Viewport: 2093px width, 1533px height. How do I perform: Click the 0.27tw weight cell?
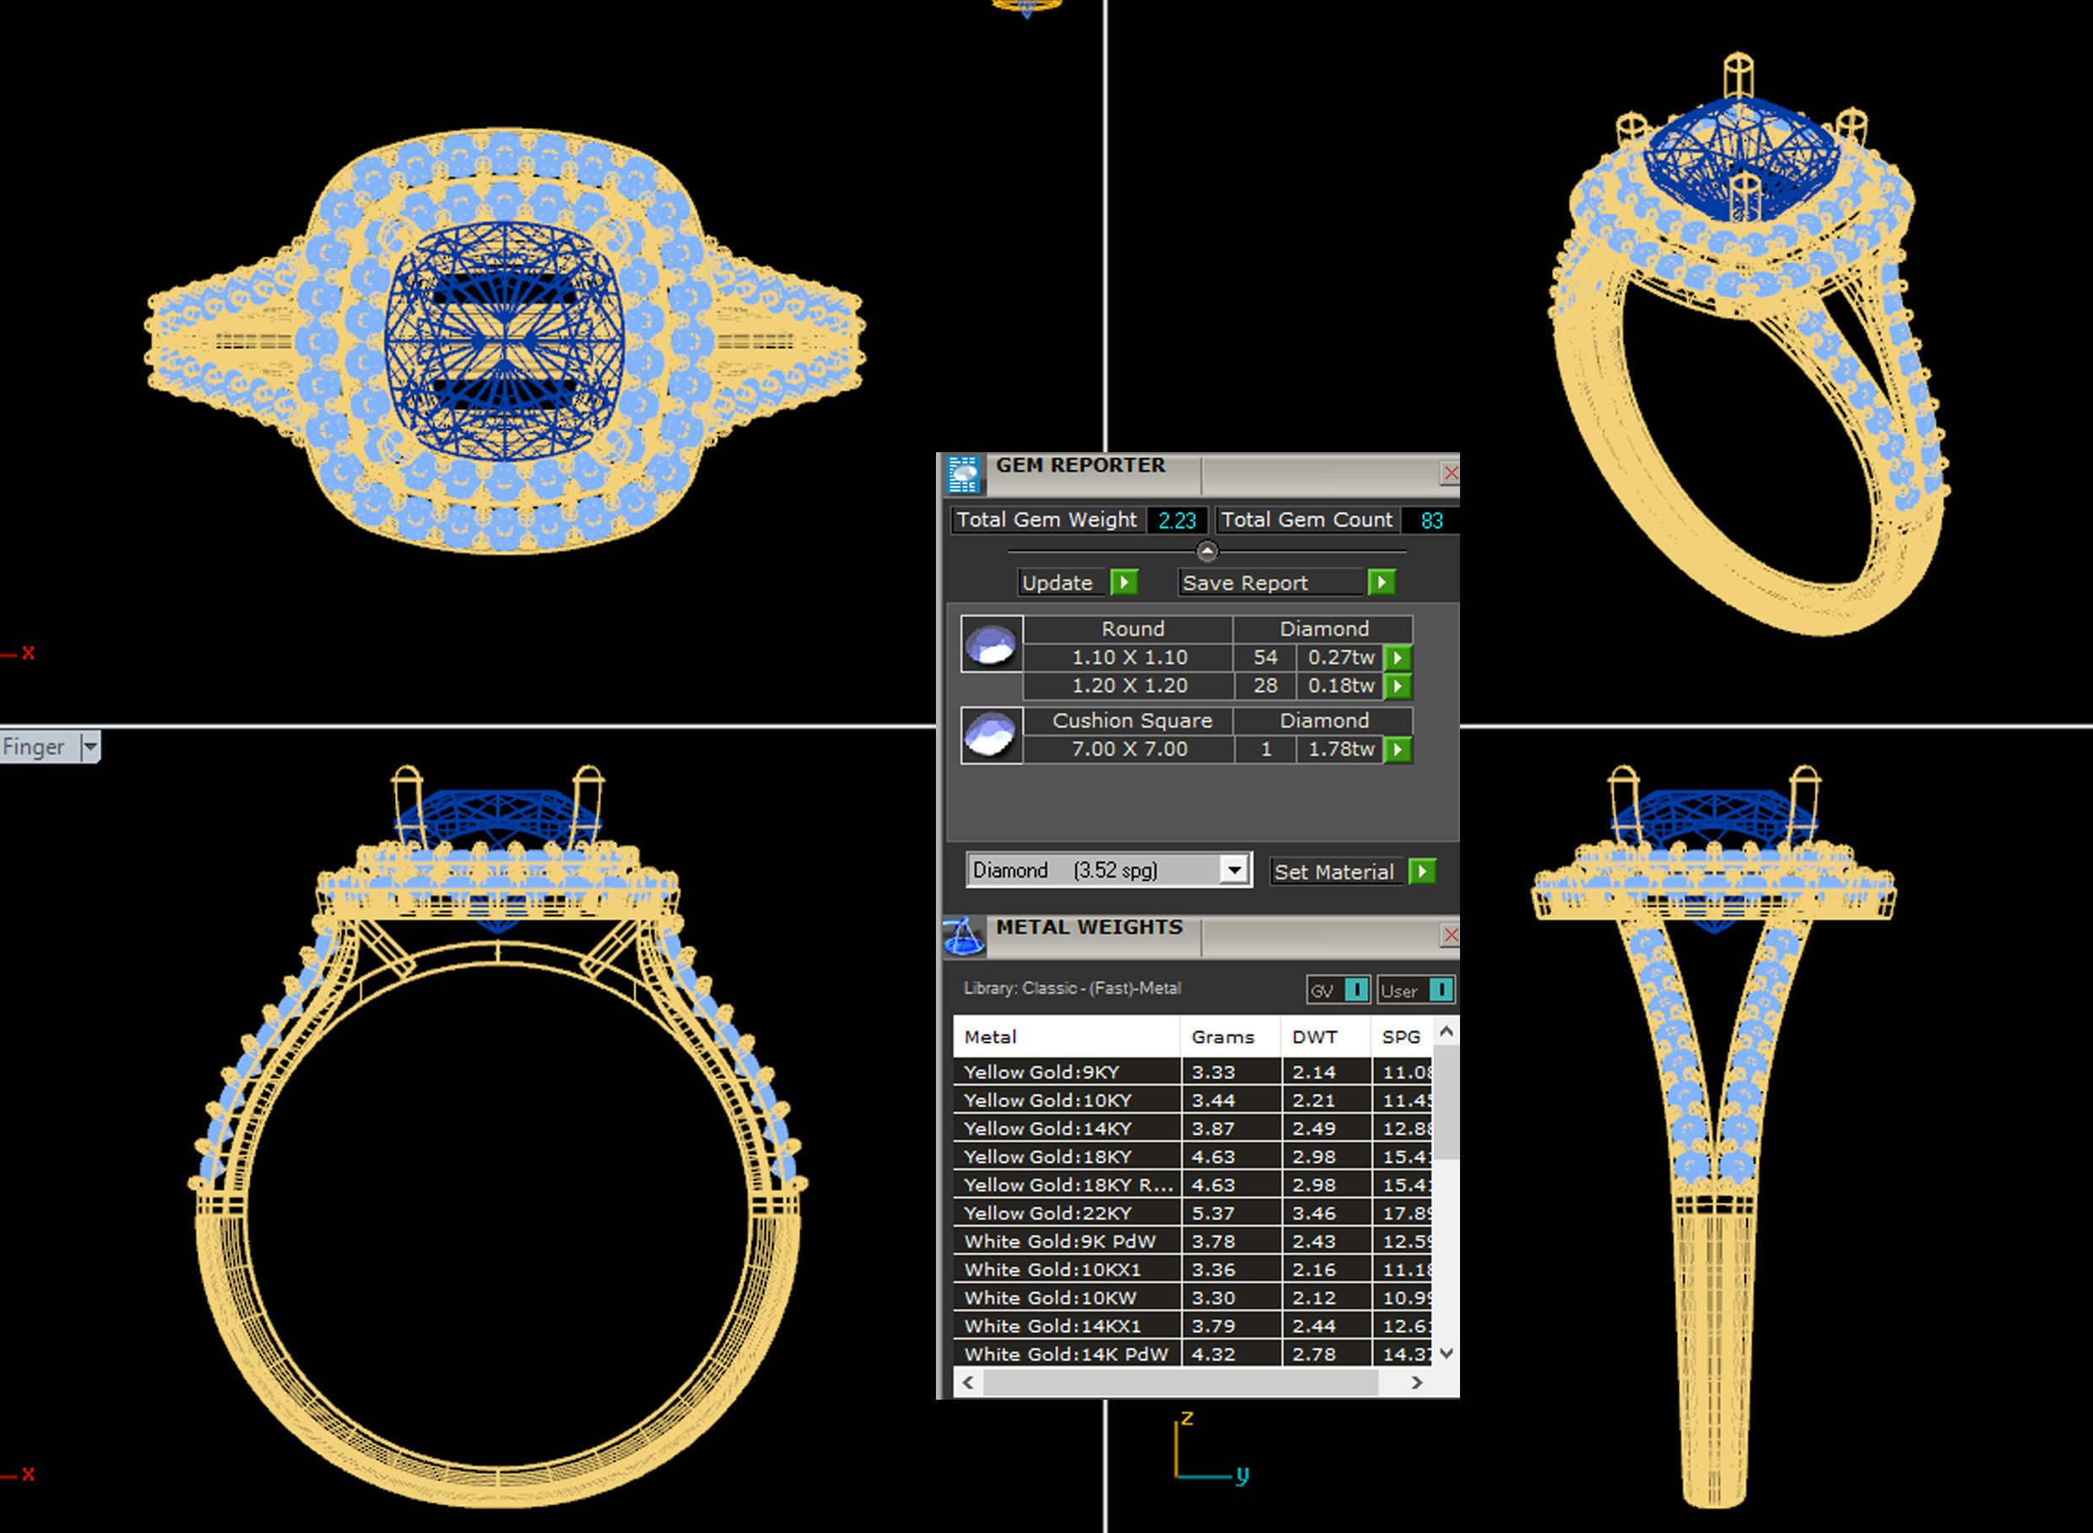[1340, 658]
